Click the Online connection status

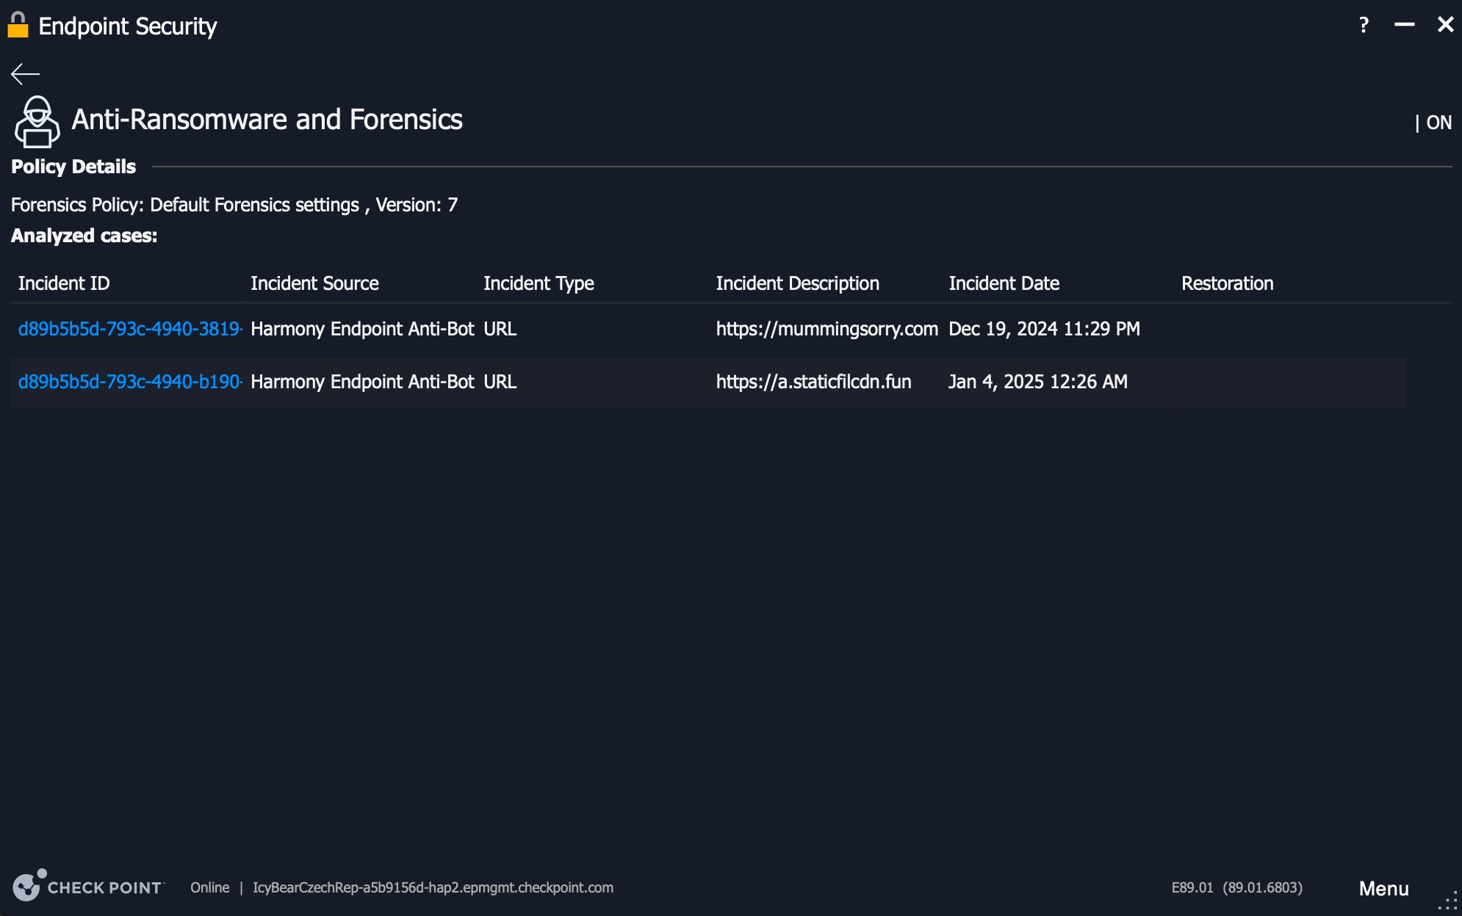click(x=209, y=887)
